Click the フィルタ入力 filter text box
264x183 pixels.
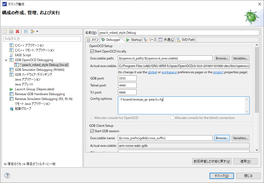click(42, 39)
